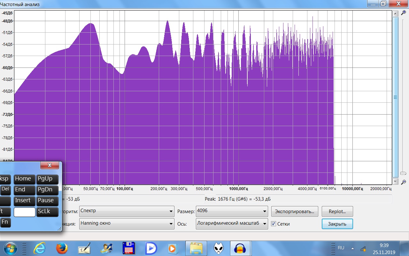Viewport: 409px width, 256px height.
Task: Click the Audacity headphones icon on the taskbar
Action: [x=240, y=248]
